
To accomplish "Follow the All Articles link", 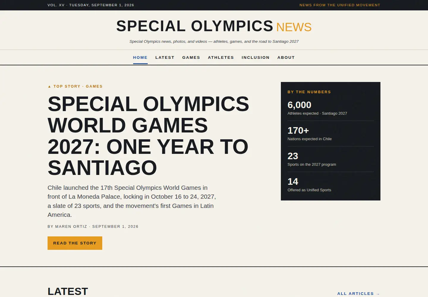I will point(359,293).
